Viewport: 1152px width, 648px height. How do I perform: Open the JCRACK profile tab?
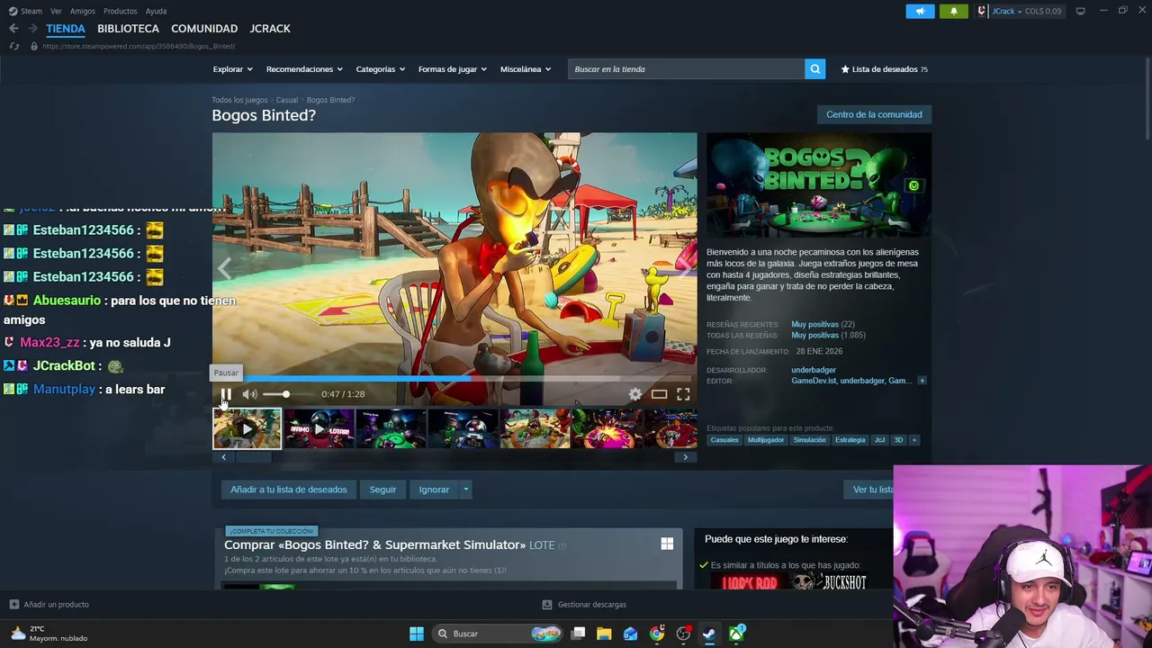270,29
